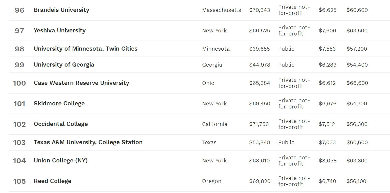Click the California state cell
This screenshot has height=193, width=390.
215,124
